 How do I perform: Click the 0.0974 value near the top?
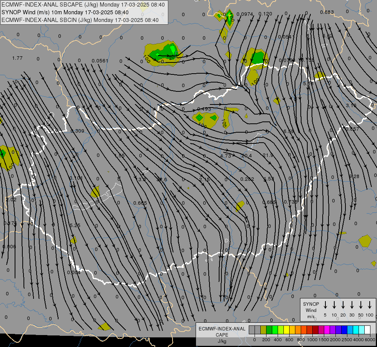(x=245, y=14)
